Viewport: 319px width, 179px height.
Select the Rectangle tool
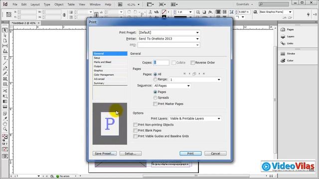(x=5, y=84)
